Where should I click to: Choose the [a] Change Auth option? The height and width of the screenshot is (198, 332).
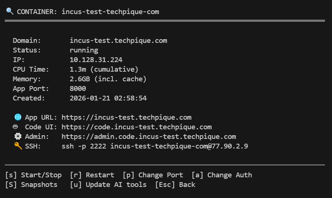click(x=221, y=175)
